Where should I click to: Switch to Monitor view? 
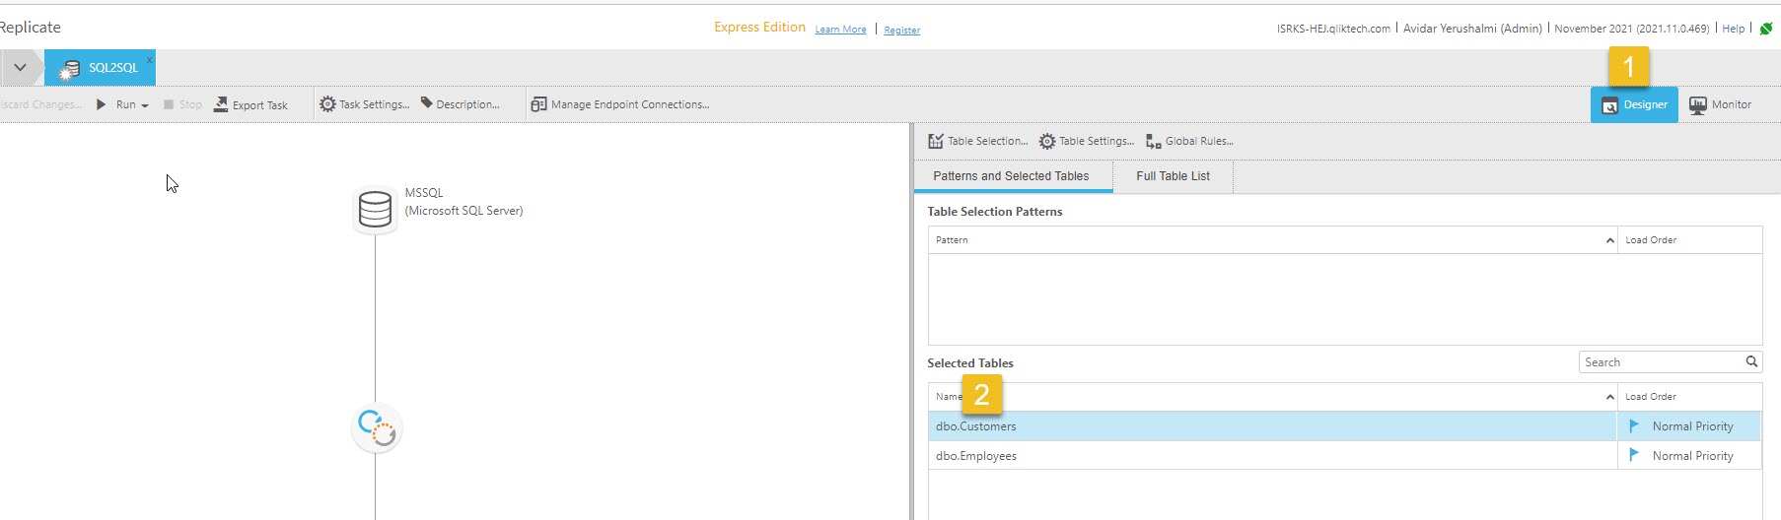pyautogui.click(x=1720, y=104)
